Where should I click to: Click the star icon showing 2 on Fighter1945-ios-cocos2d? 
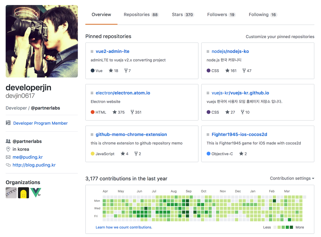pos(241,154)
